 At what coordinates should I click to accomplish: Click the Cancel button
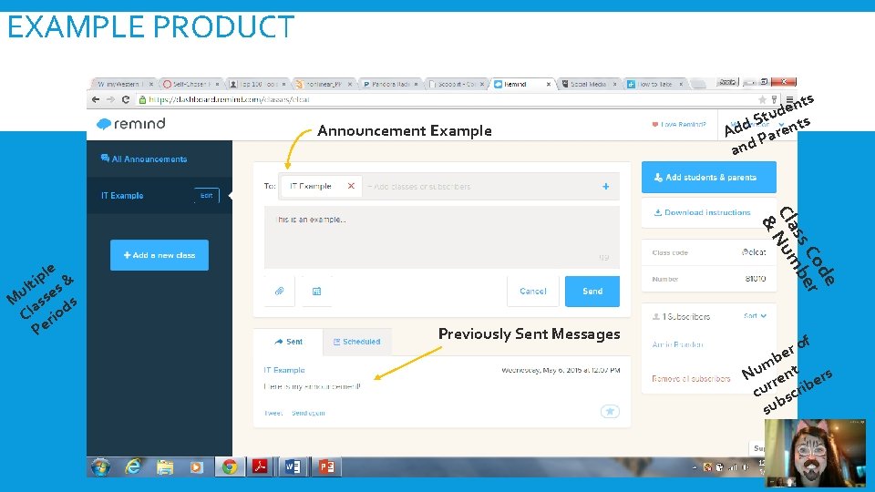(x=533, y=291)
